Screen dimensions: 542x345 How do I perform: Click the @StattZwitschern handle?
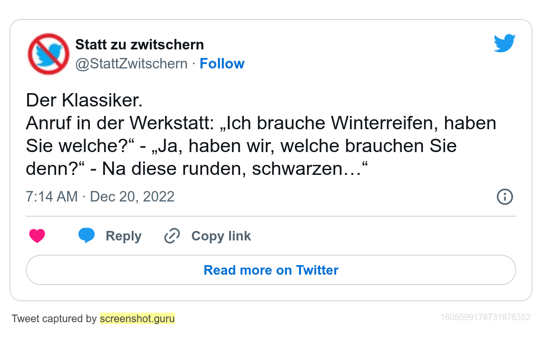131,64
